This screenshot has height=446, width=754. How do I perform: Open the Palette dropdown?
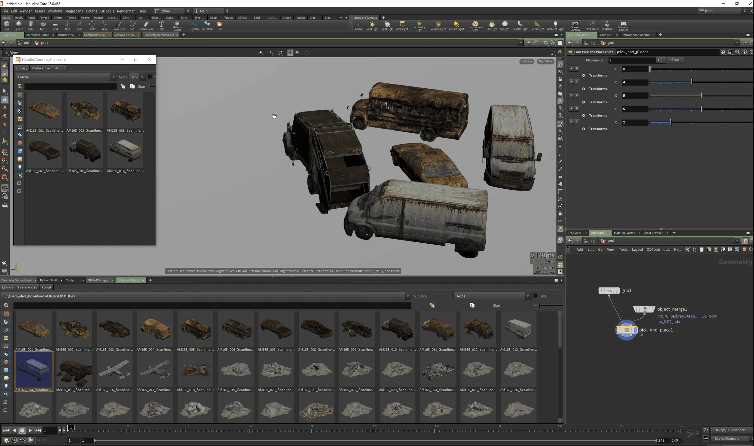pyautogui.click(x=65, y=77)
